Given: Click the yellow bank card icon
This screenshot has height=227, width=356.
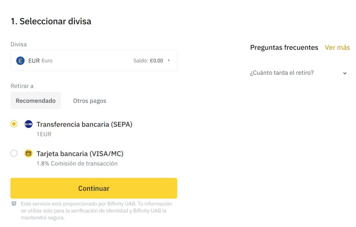Looking at the screenshot, I should click(29, 153).
